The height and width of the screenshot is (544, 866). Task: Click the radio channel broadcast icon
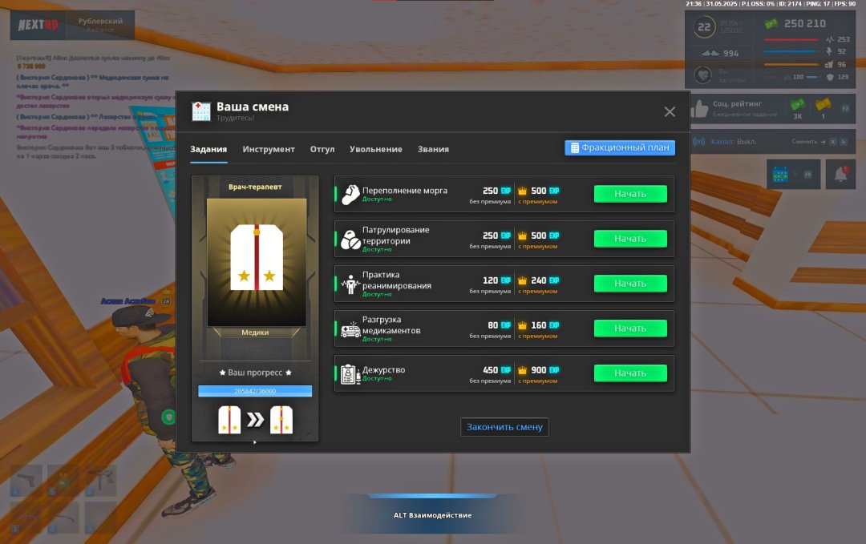pos(698,142)
